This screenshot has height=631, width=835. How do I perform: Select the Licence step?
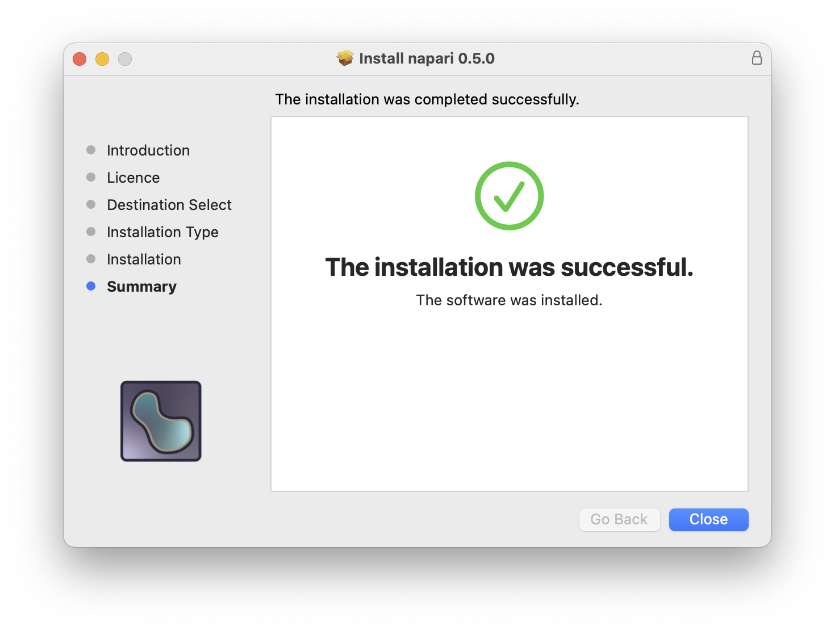tap(133, 178)
